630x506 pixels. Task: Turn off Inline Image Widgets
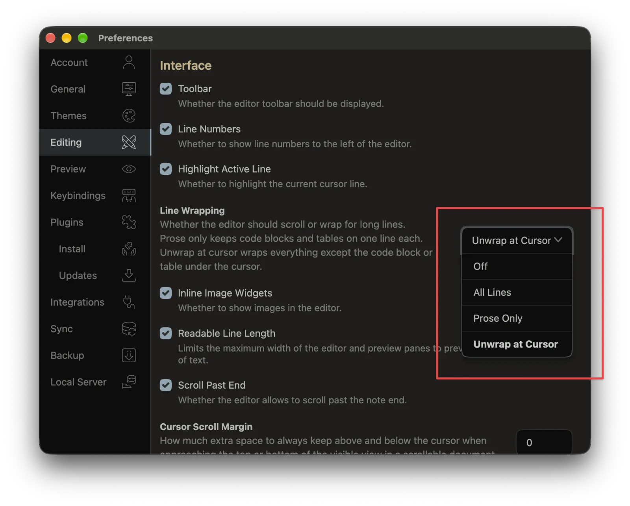(166, 293)
